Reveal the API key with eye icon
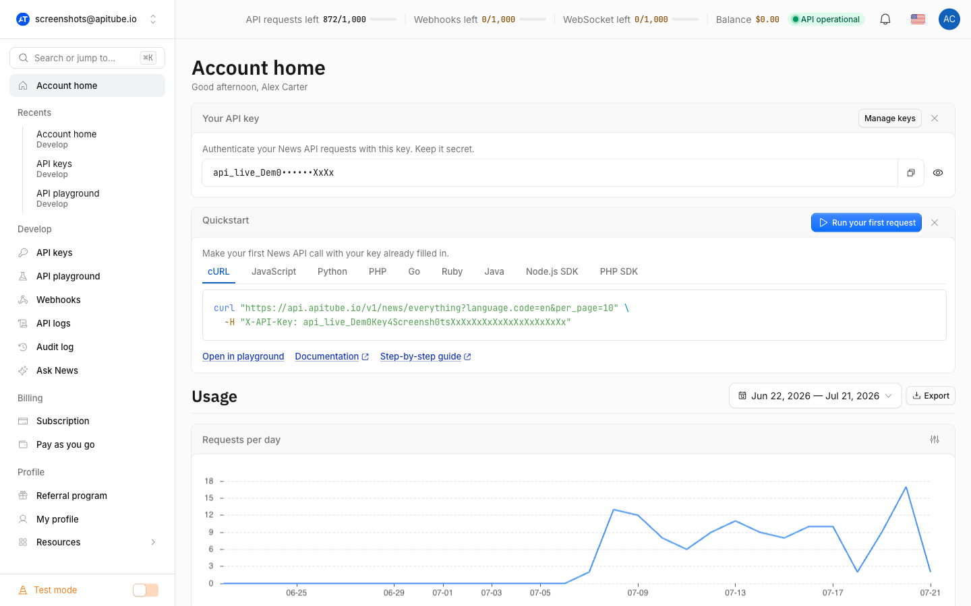 (x=938, y=173)
